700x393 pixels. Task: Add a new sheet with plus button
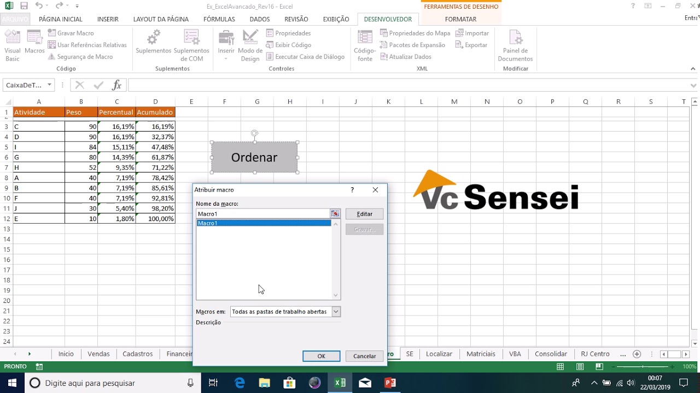[x=637, y=354]
